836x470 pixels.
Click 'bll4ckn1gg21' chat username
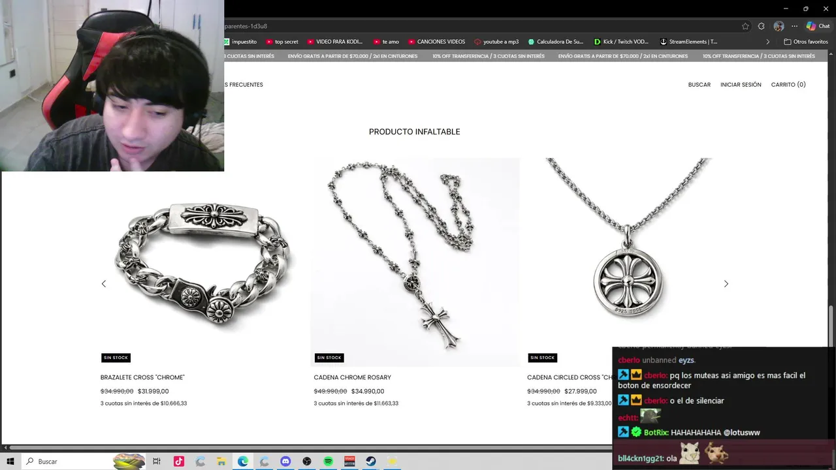click(641, 458)
